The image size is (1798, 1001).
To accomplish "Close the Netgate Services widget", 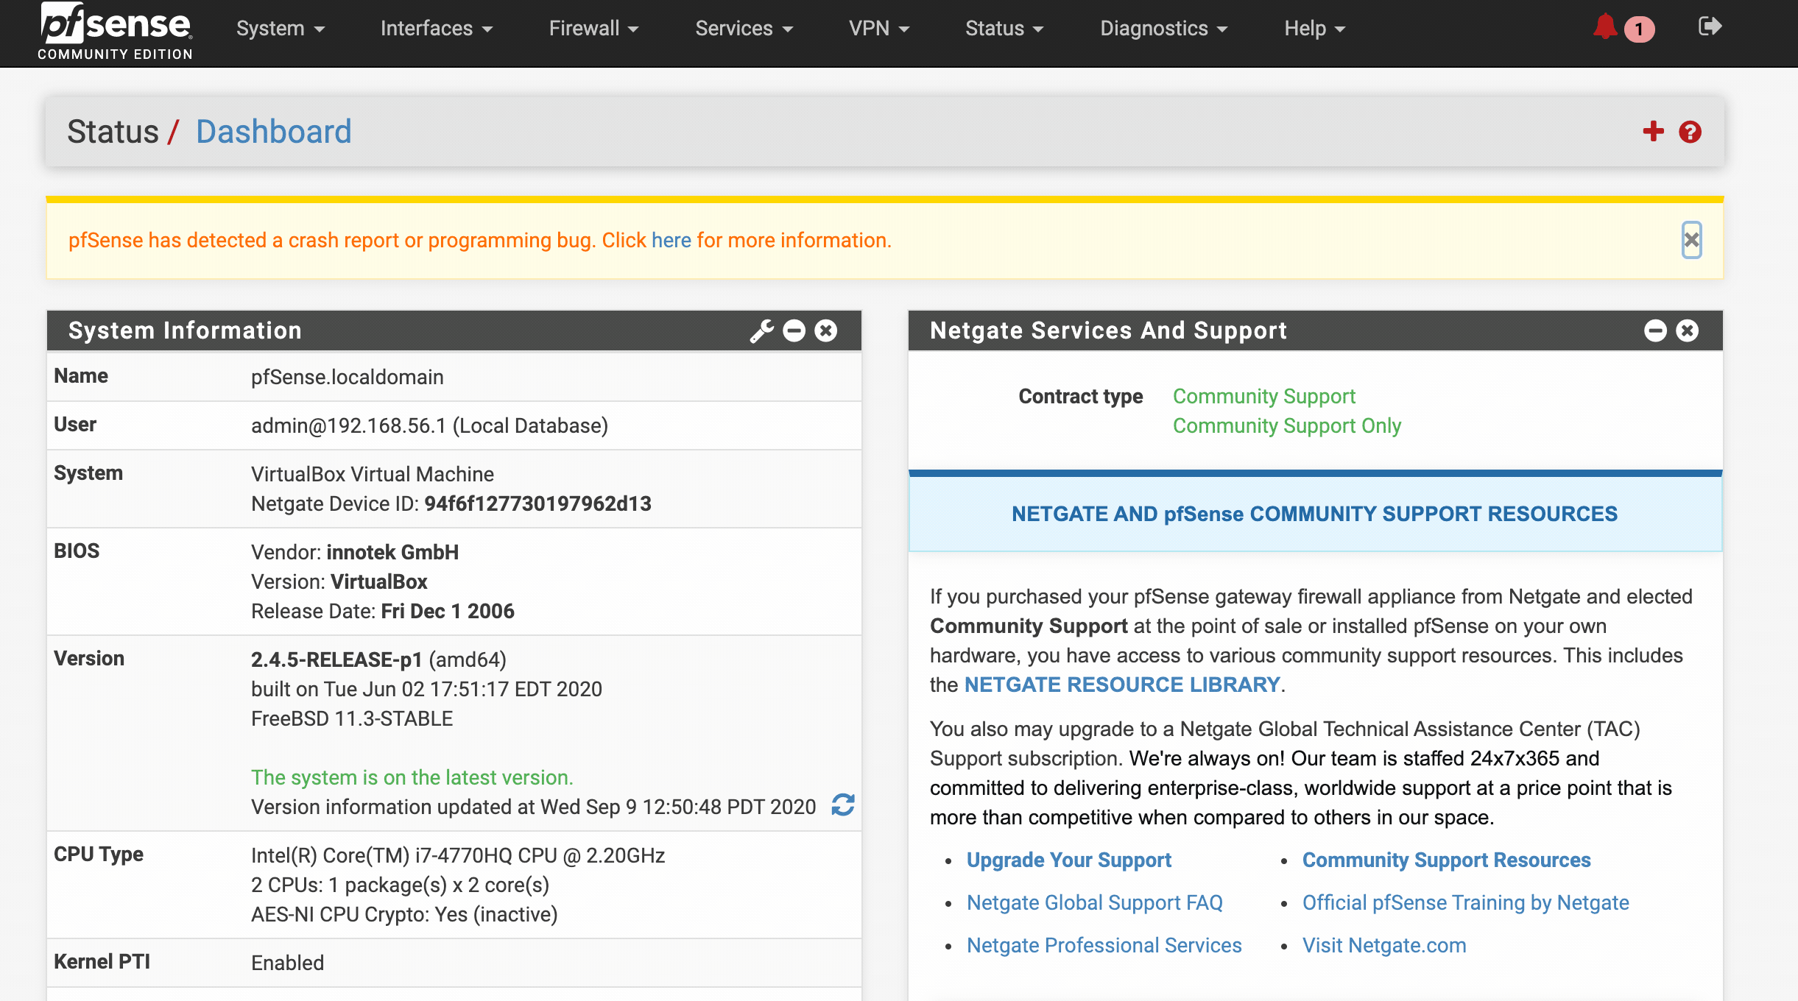I will click(1688, 331).
